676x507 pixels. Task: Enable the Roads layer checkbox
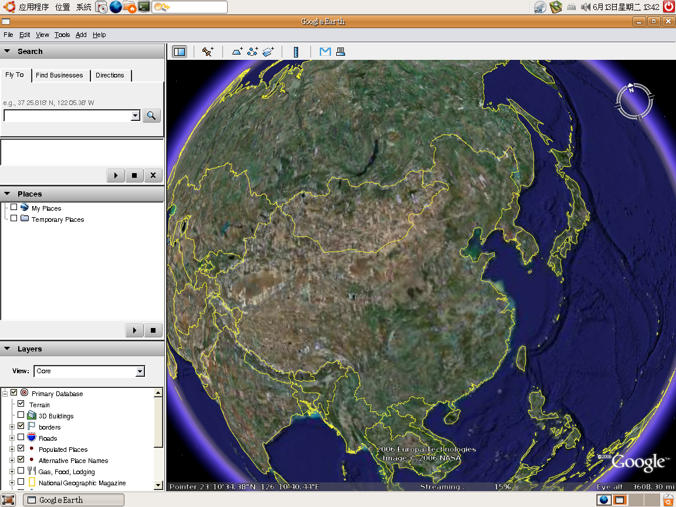[21, 438]
